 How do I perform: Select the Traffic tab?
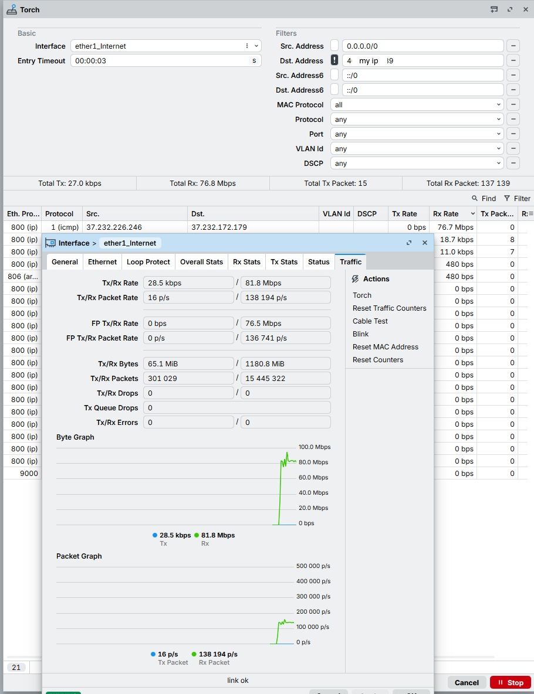350,261
